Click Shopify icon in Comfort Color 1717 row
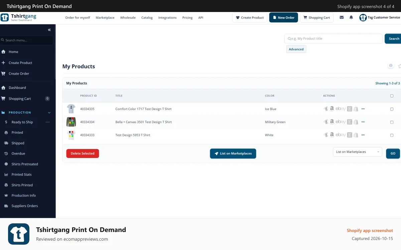The image size is (401, 250). [356, 109]
